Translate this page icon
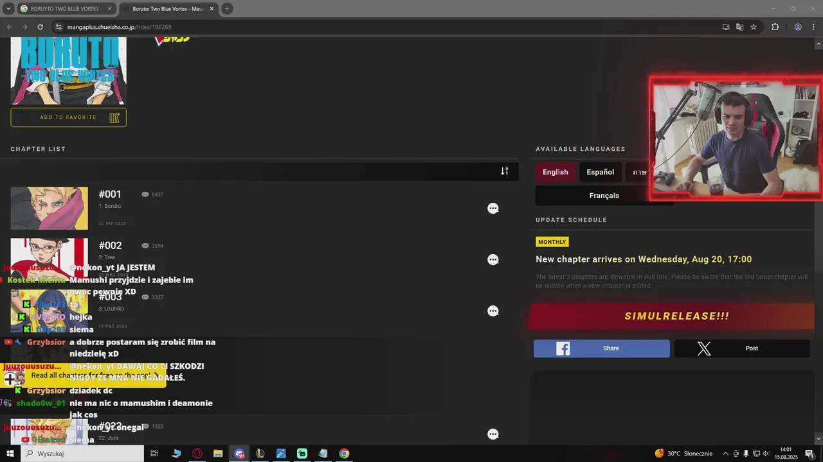The width and height of the screenshot is (823, 462). pyautogui.click(x=740, y=27)
